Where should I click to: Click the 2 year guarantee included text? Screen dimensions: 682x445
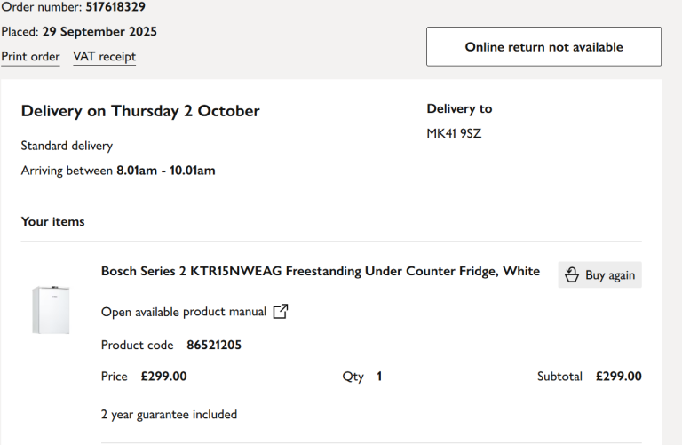tap(169, 414)
